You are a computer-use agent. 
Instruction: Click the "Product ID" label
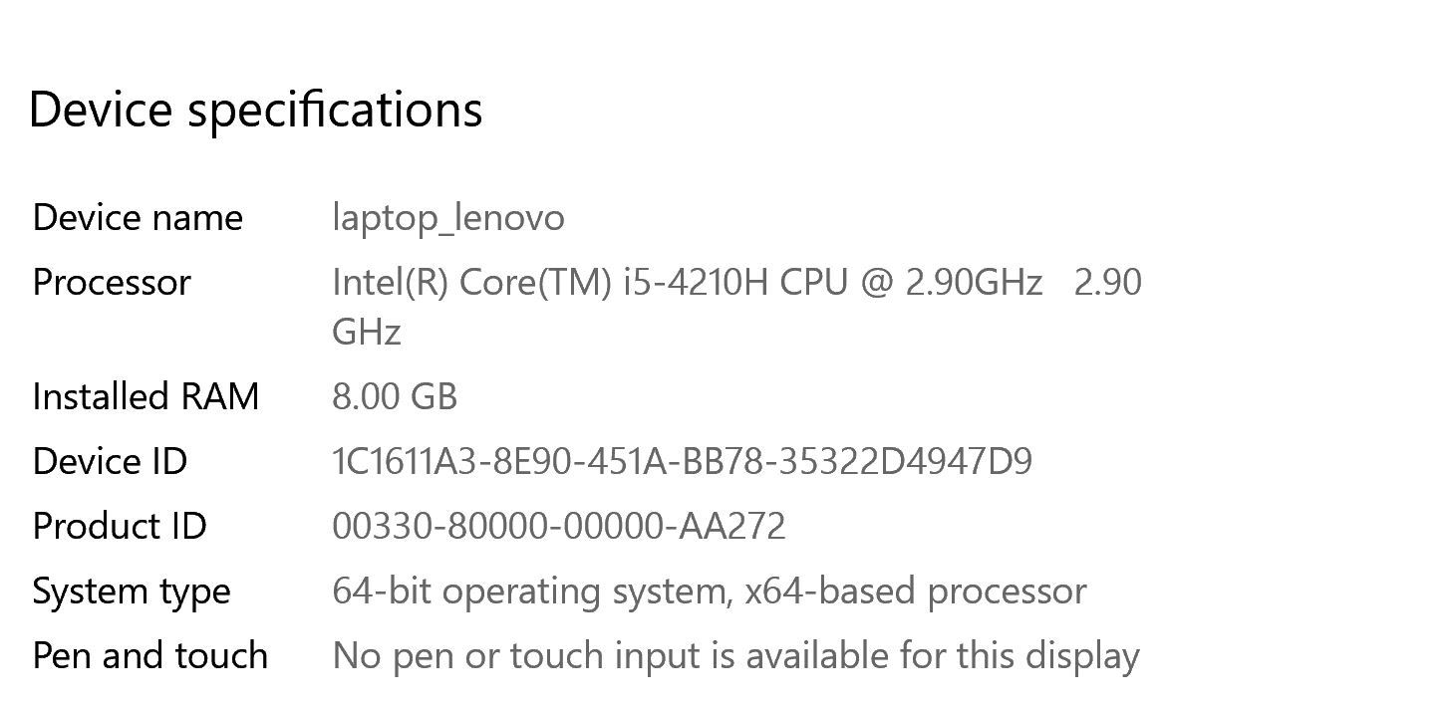click(120, 526)
